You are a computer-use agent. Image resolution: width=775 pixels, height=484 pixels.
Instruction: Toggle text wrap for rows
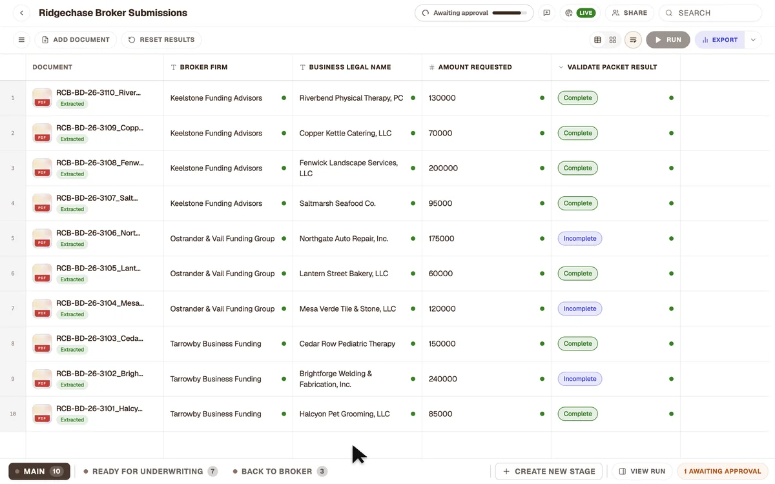point(633,40)
